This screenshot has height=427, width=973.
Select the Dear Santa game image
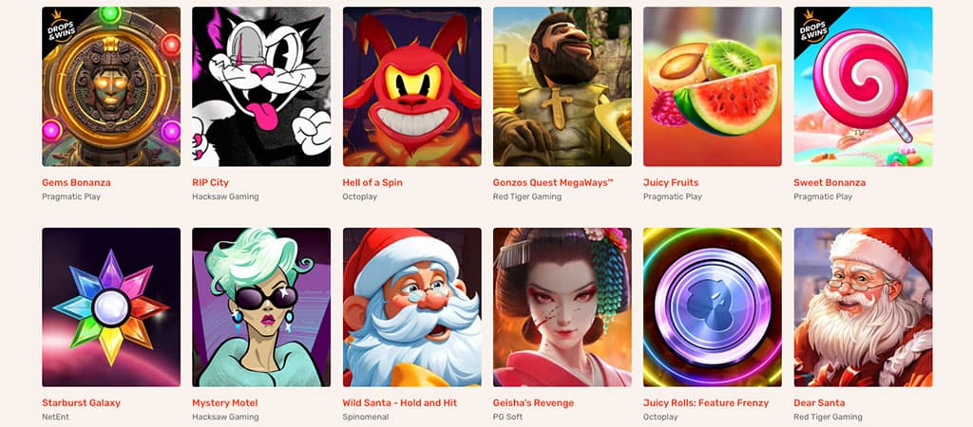(x=863, y=307)
